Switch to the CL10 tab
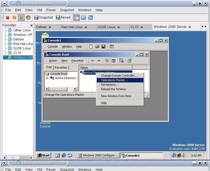This screenshot has width=210, height=171. click(x=135, y=27)
